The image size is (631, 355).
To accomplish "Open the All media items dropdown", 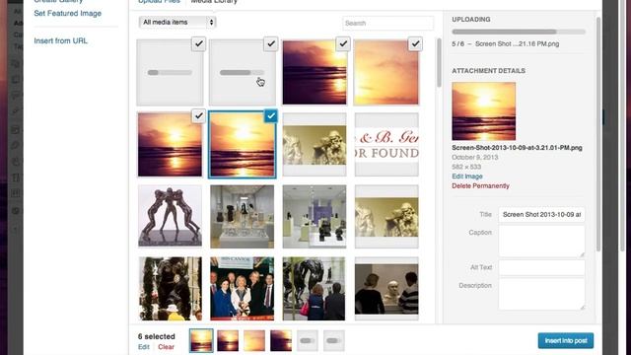I will (x=177, y=22).
